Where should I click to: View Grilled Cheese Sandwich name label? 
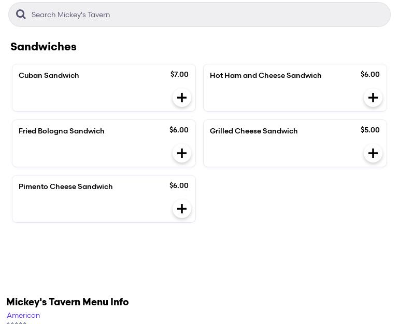(253, 131)
